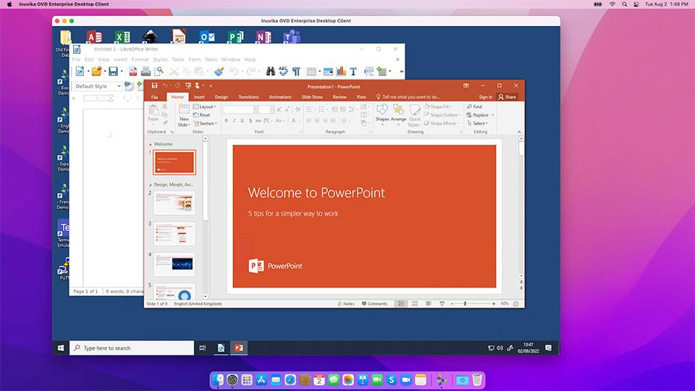The height and width of the screenshot is (391, 695).
Task: Click Sign in on PowerPoint ribbon
Action: [485, 96]
